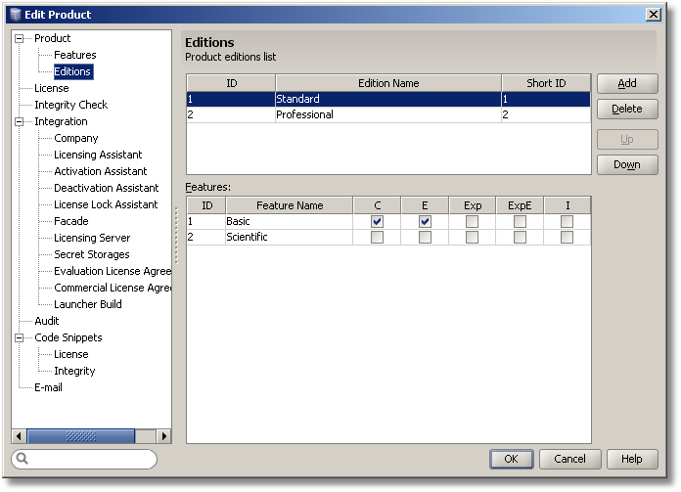The height and width of the screenshot is (492, 681).
Task: Click the search magnifier icon
Action: pyautogui.click(x=23, y=459)
